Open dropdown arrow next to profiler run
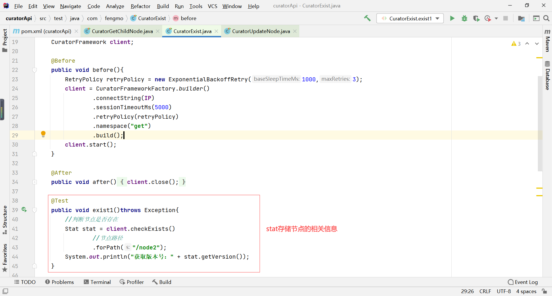 pos(496,18)
